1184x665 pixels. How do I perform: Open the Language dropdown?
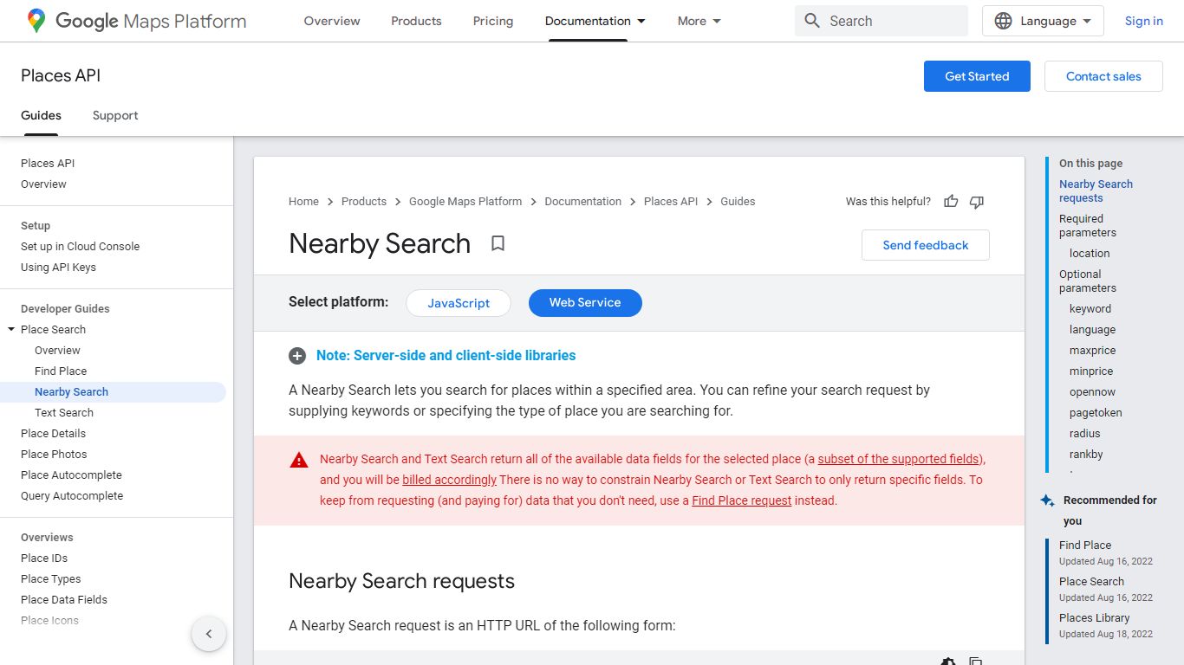tap(1043, 21)
